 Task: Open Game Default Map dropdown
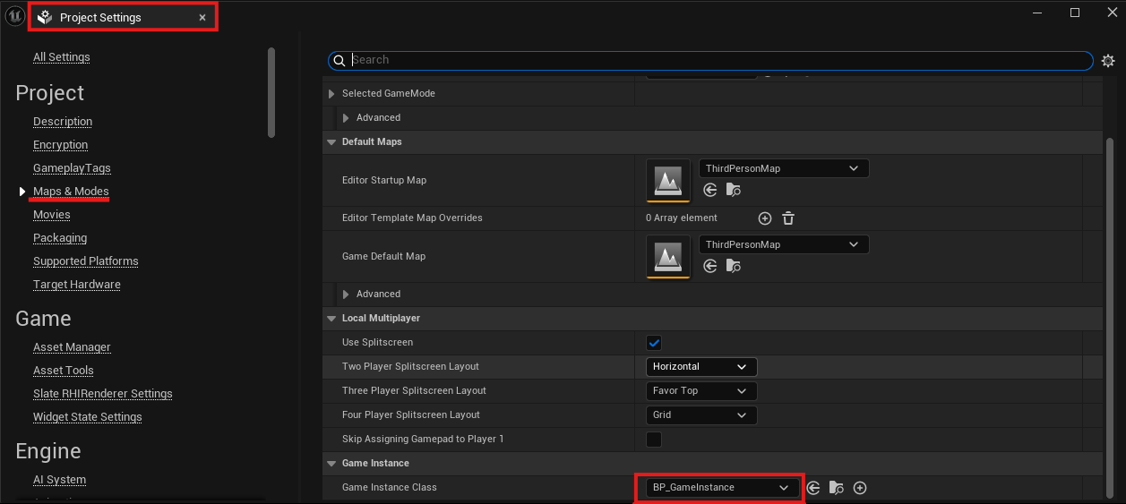784,244
